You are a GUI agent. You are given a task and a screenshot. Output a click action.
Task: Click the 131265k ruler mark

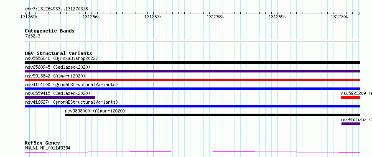(29, 17)
